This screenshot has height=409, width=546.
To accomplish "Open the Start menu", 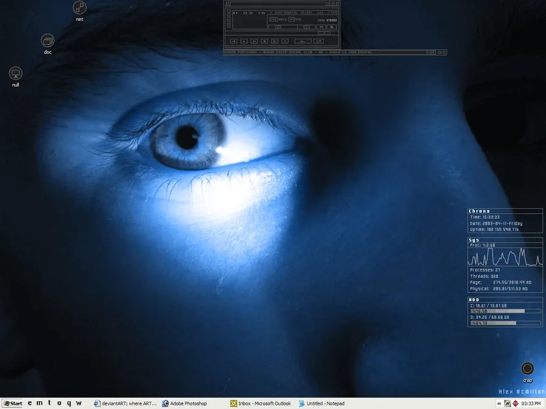I will tap(13, 404).
